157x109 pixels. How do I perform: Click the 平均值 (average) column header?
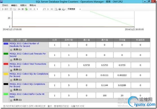(x=122, y=40)
